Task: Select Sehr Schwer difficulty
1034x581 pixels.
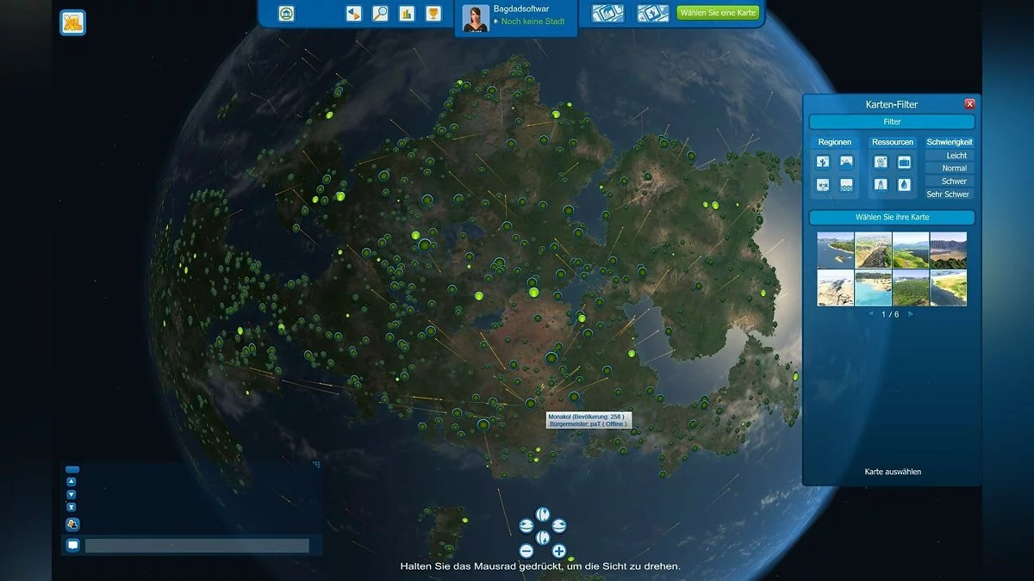Action: 950,195
